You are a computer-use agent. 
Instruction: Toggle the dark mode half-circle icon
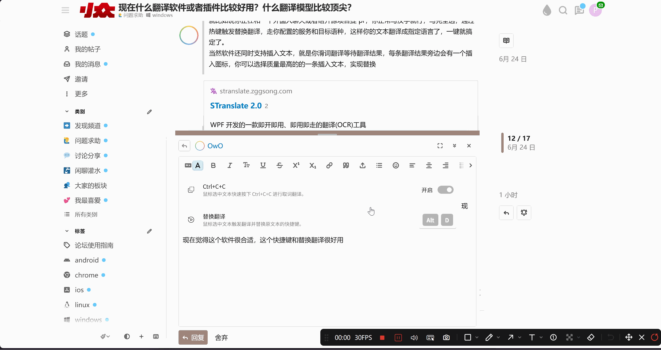127,336
